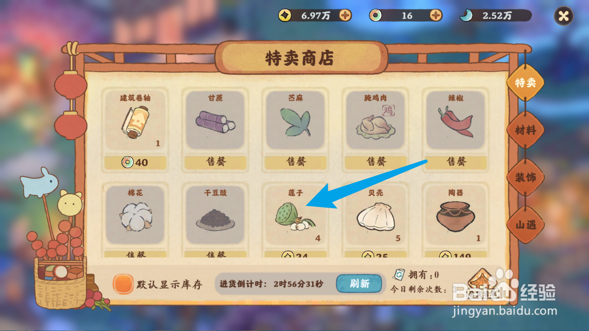
Task: Open the 材料 materials tab
Action: coord(525,130)
